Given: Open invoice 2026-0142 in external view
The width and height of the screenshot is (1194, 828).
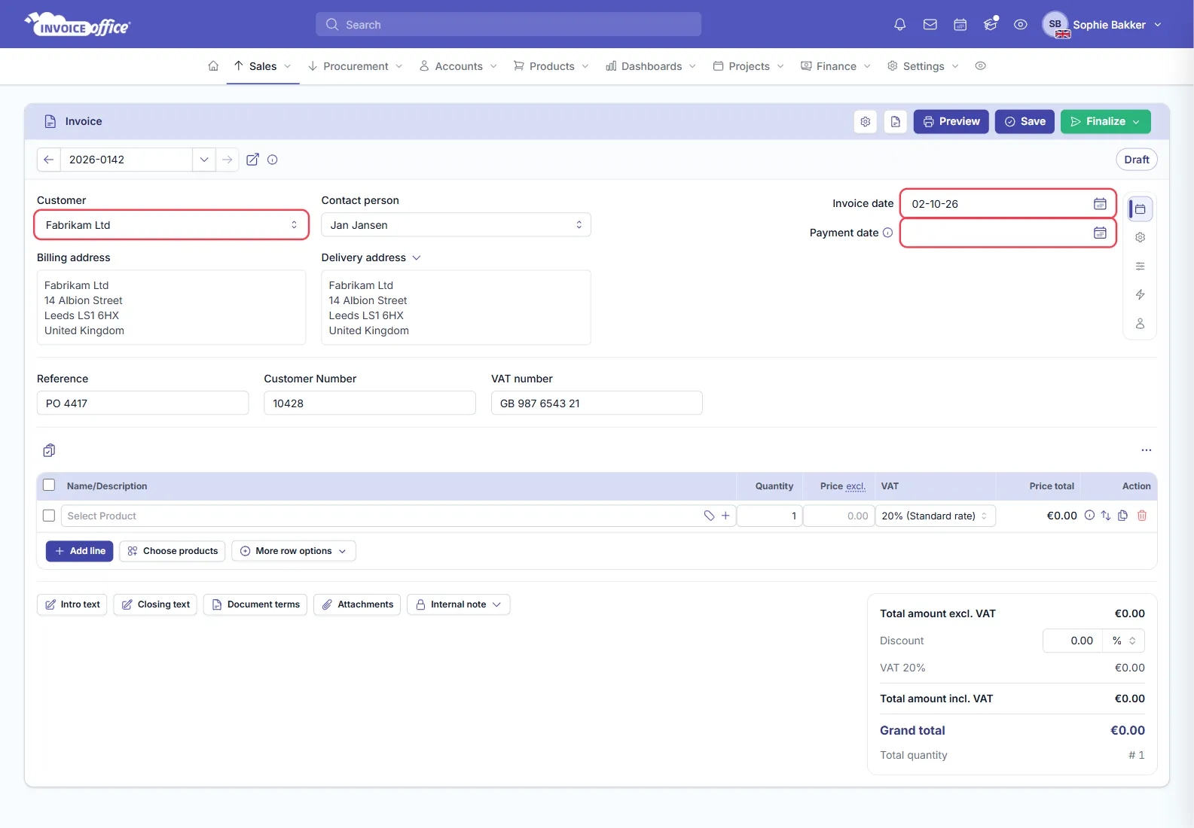Looking at the screenshot, I should 253,160.
